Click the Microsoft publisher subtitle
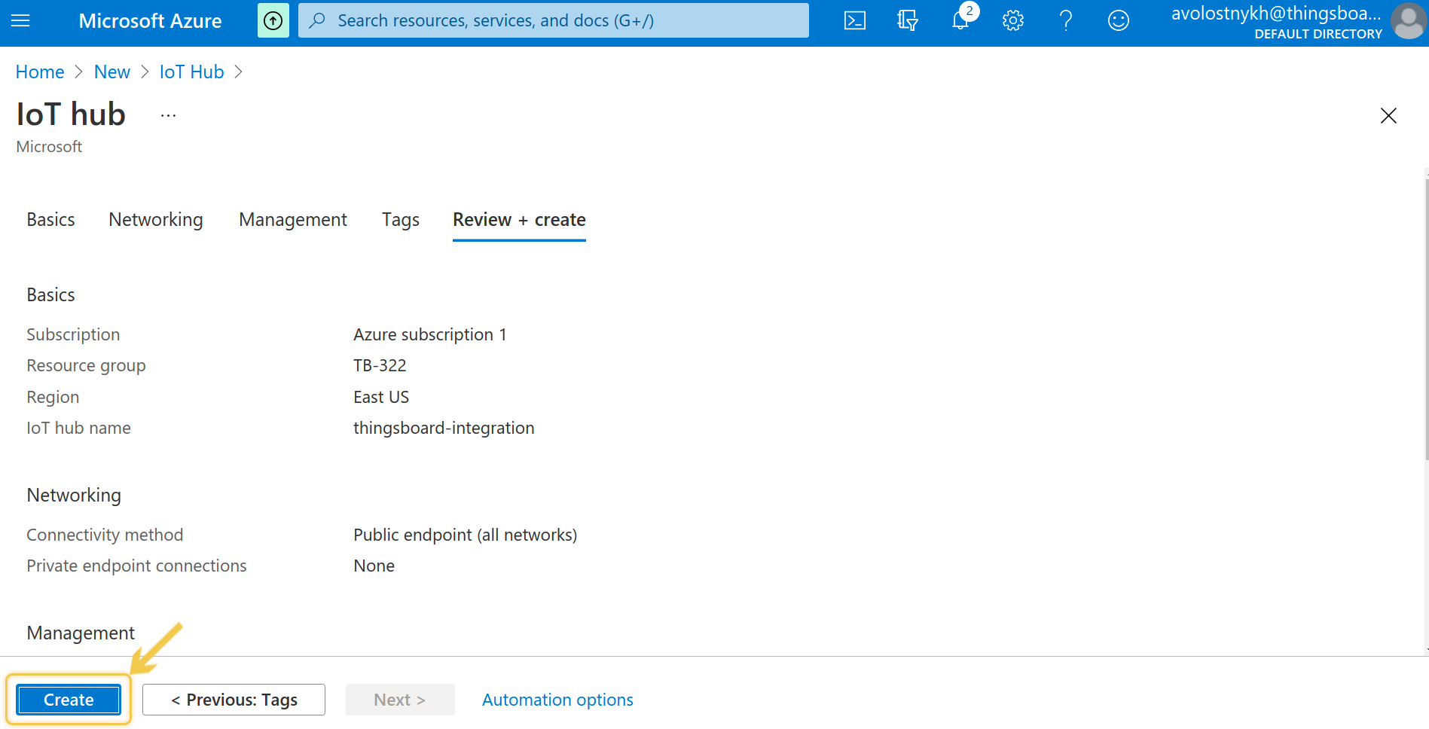1429x729 pixels. coord(49,147)
